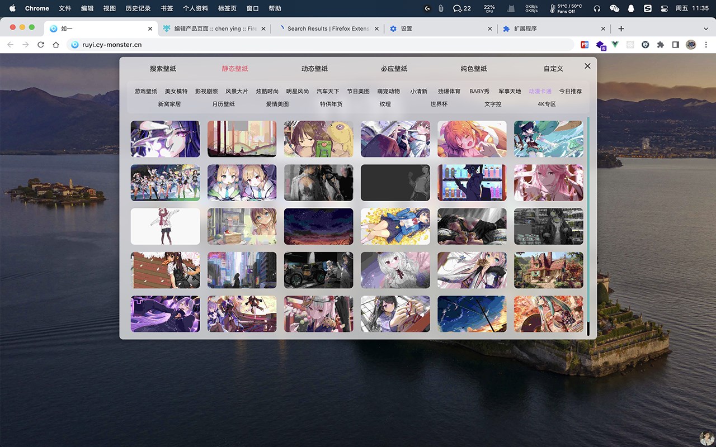Open the 炫酷时尚 category
This screenshot has width=716, height=447.
click(x=267, y=91)
